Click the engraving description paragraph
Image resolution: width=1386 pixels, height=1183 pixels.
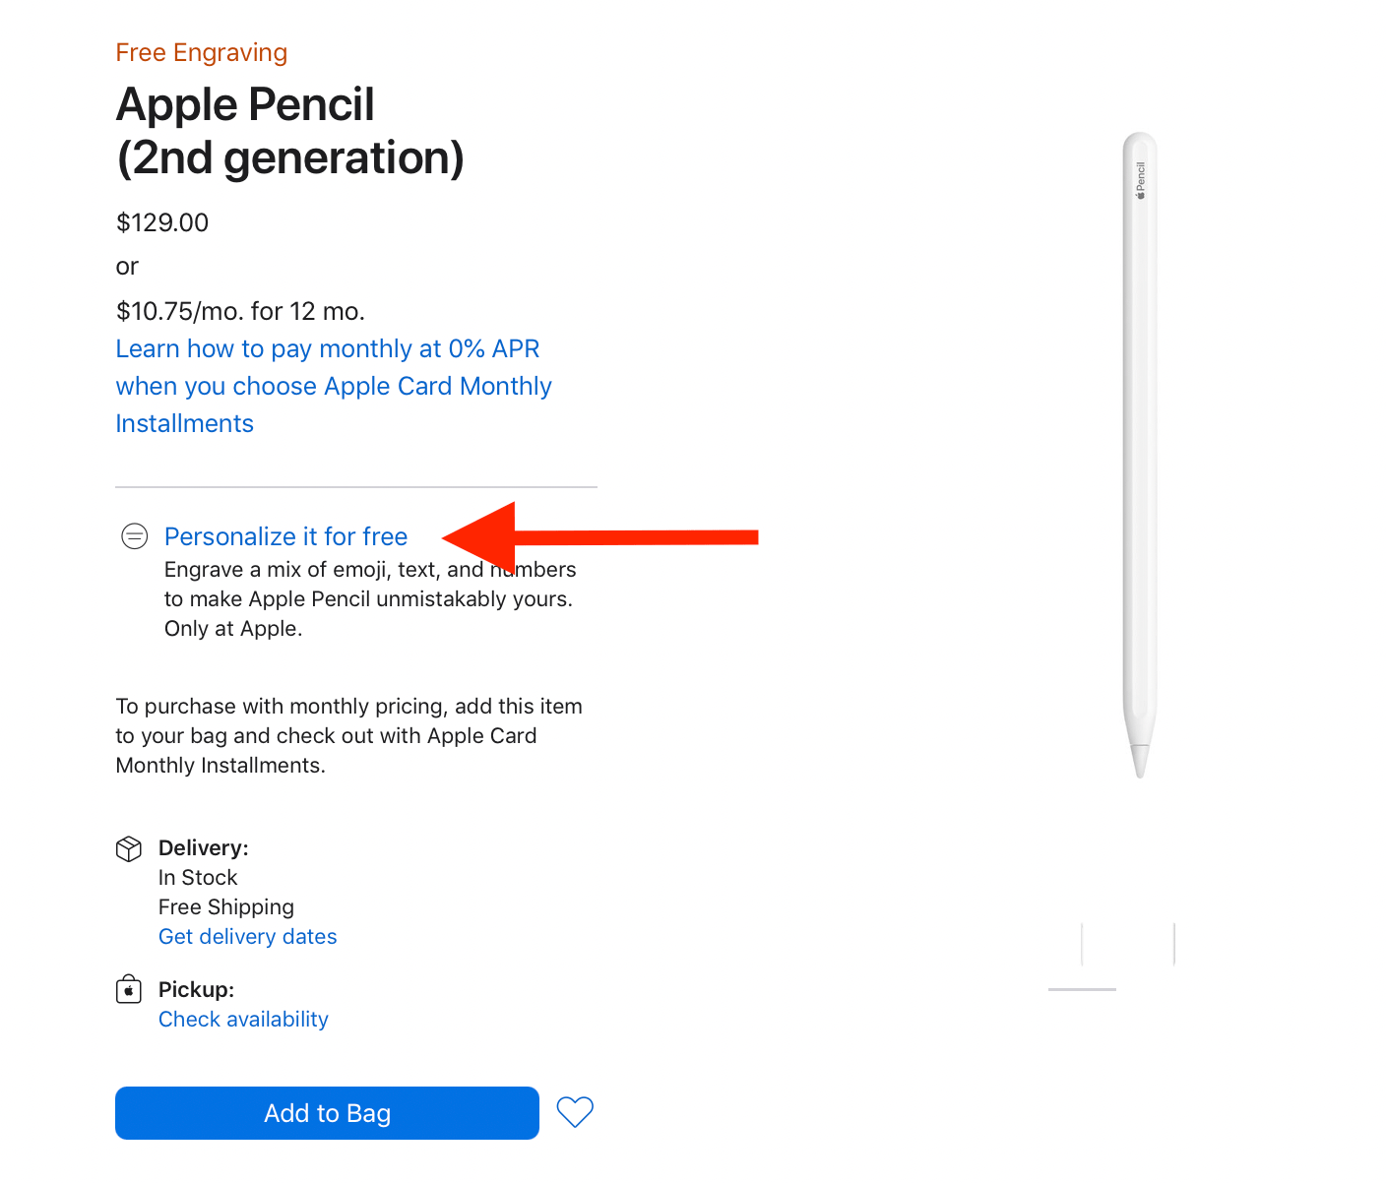[369, 598]
